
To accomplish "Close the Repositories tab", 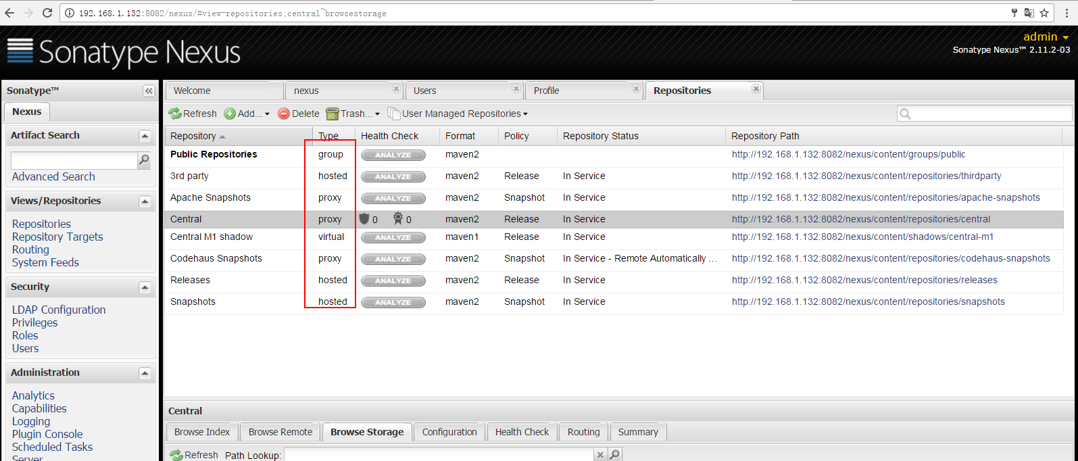I will pyautogui.click(x=756, y=89).
